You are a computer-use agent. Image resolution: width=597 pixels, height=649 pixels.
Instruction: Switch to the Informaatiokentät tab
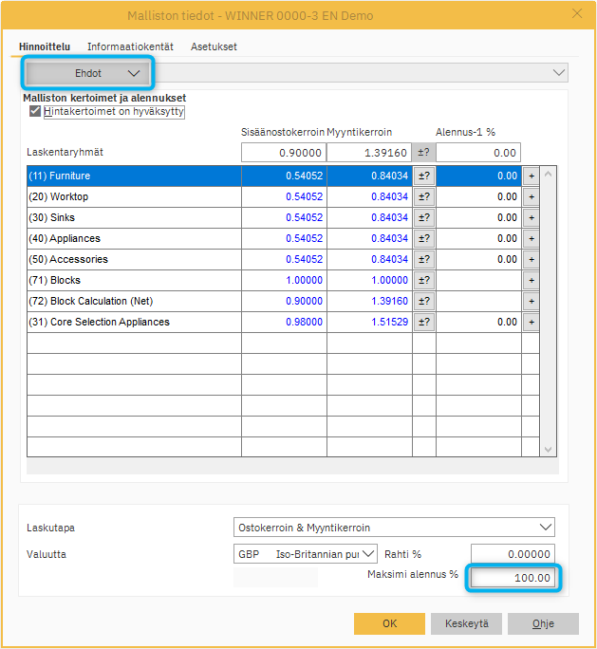click(x=130, y=46)
